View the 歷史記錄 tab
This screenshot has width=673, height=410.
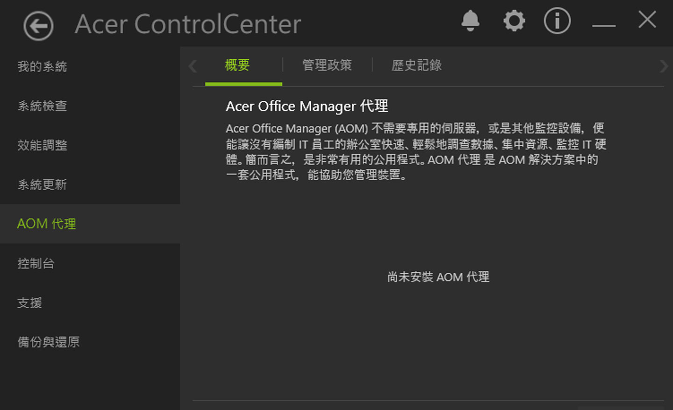pos(416,65)
